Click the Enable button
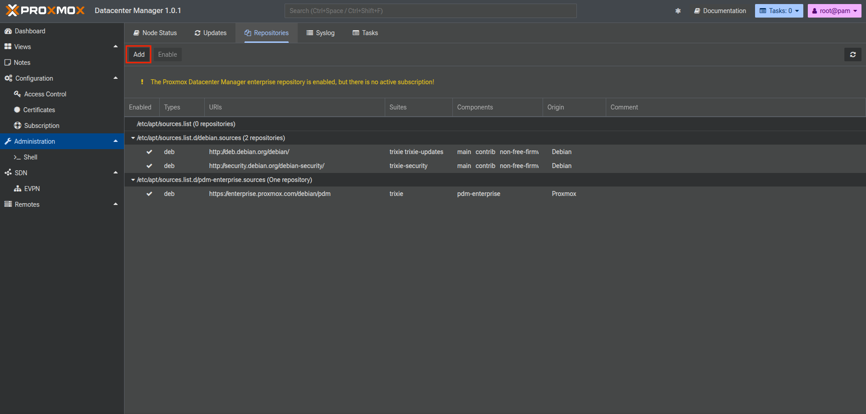This screenshot has width=866, height=414. 167,55
